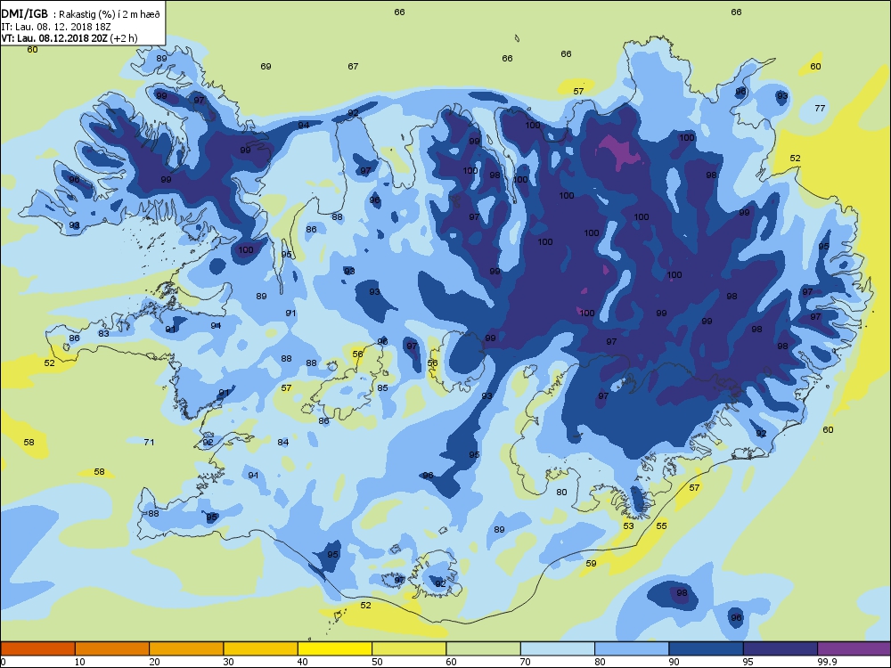The width and height of the screenshot is (891, 668).
Task: Click the orange 10–20 legend swatch
Action: point(112,648)
